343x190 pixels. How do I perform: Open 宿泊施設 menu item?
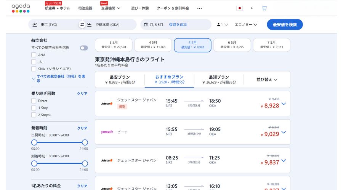(x=85, y=8)
